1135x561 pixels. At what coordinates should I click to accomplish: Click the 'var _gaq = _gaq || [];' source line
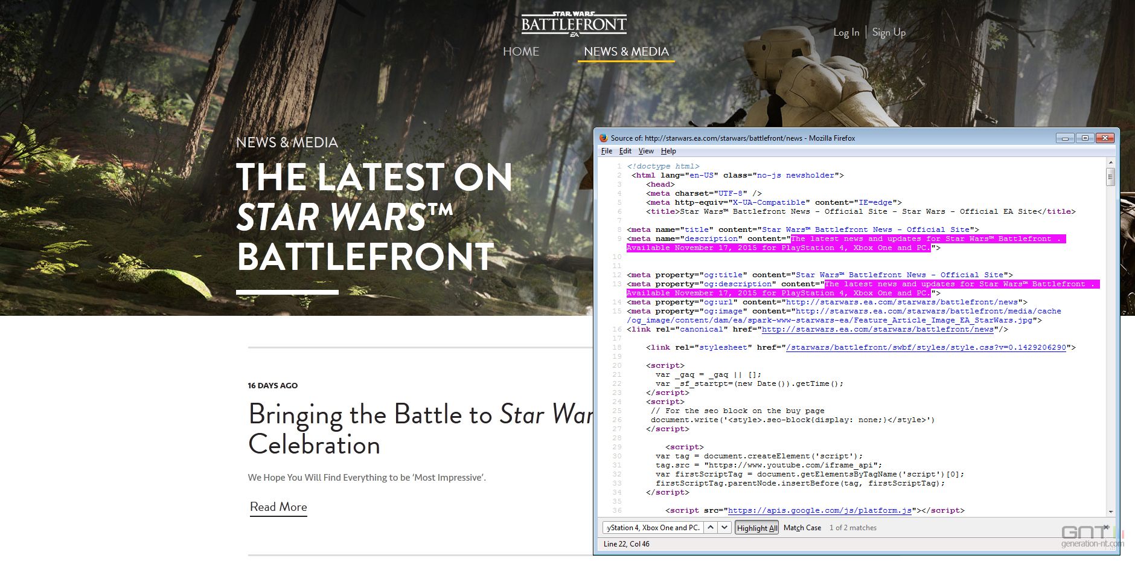(709, 374)
